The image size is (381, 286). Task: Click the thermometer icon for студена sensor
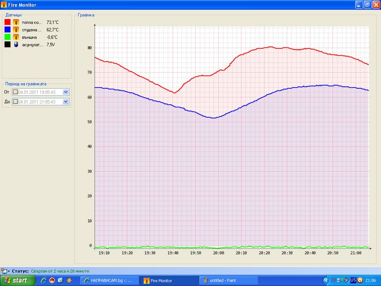coord(16,30)
